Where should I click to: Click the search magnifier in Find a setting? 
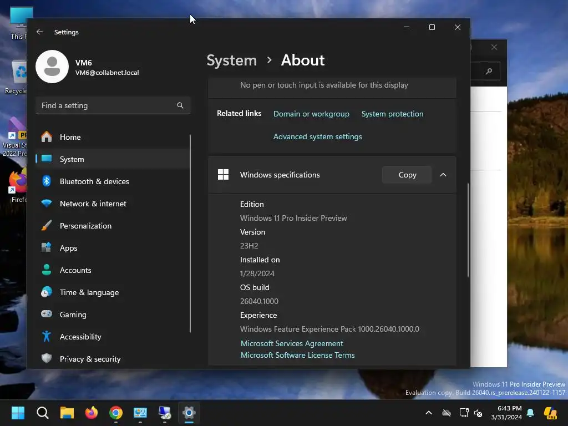180,105
